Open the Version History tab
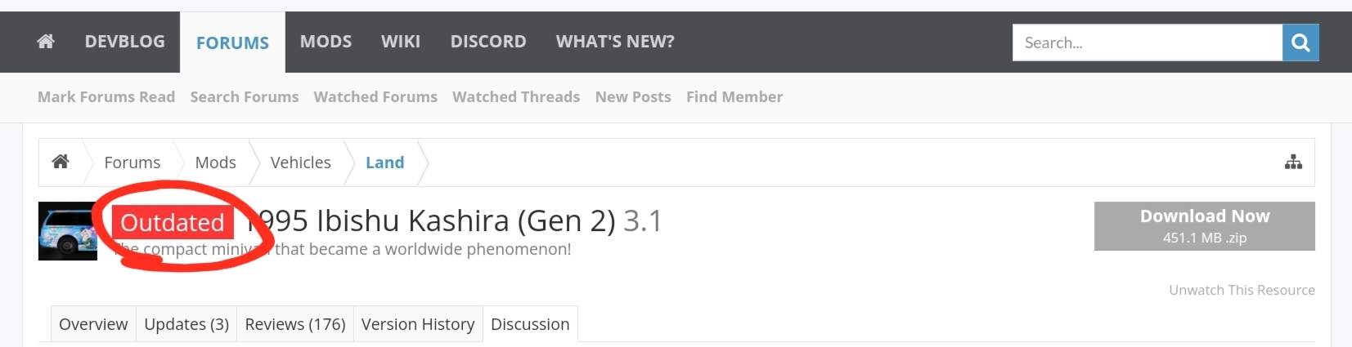The width and height of the screenshot is (1352, 347). click(x=418, y=324)
